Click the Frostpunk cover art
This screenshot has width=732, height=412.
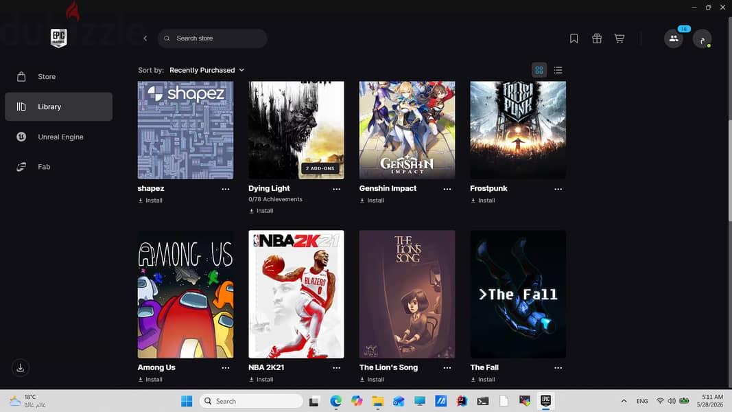[518, 130]
